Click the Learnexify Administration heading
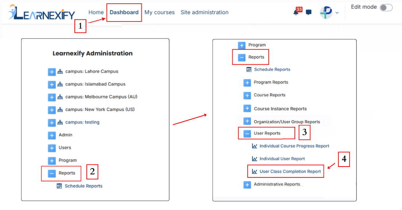 pyautogui.click(x=93, y=53)
